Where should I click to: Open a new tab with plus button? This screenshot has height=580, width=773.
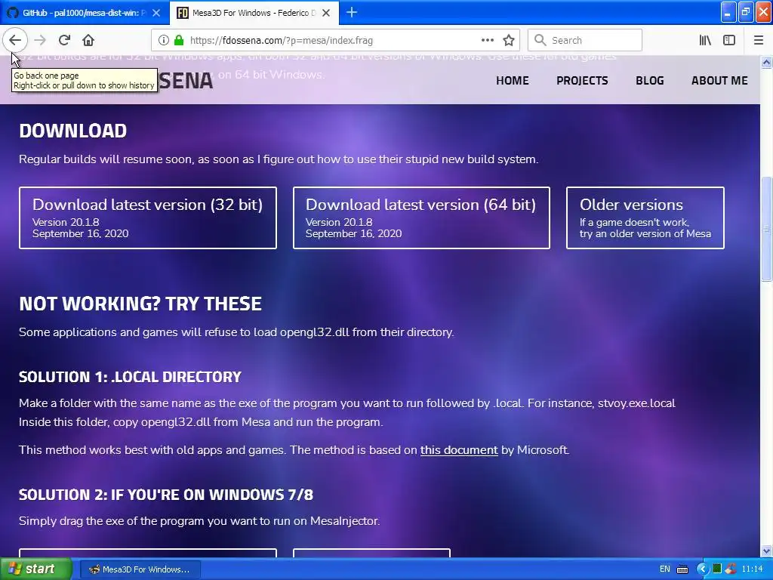[352, 12]
